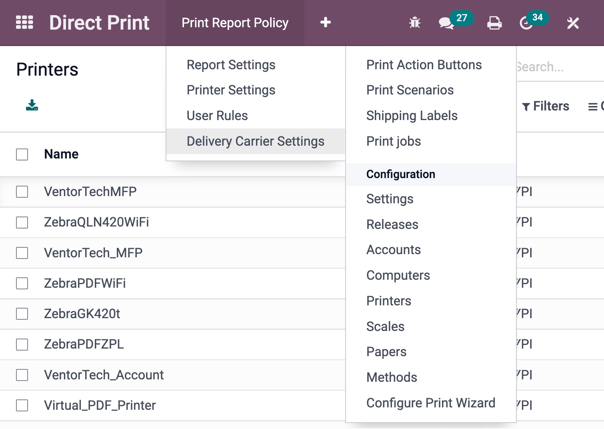
Task: Click the tools wrench icon
Action: [573, 23]
